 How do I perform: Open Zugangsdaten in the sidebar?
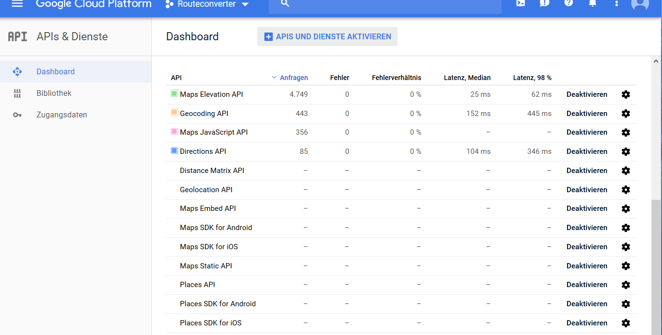click(x=61, y=115)
